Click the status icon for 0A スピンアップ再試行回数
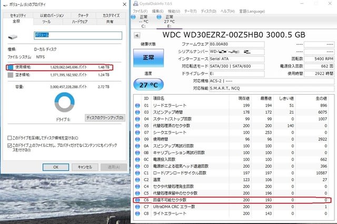The image size is (337, 224). click(137, 146)
